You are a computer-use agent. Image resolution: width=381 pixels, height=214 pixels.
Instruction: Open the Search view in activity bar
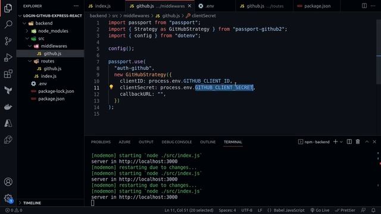point(8,24)
